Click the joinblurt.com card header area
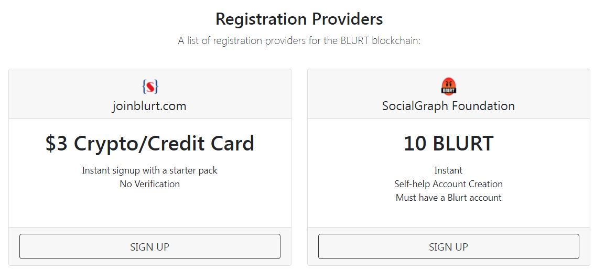594x270 pixels. 63,94
